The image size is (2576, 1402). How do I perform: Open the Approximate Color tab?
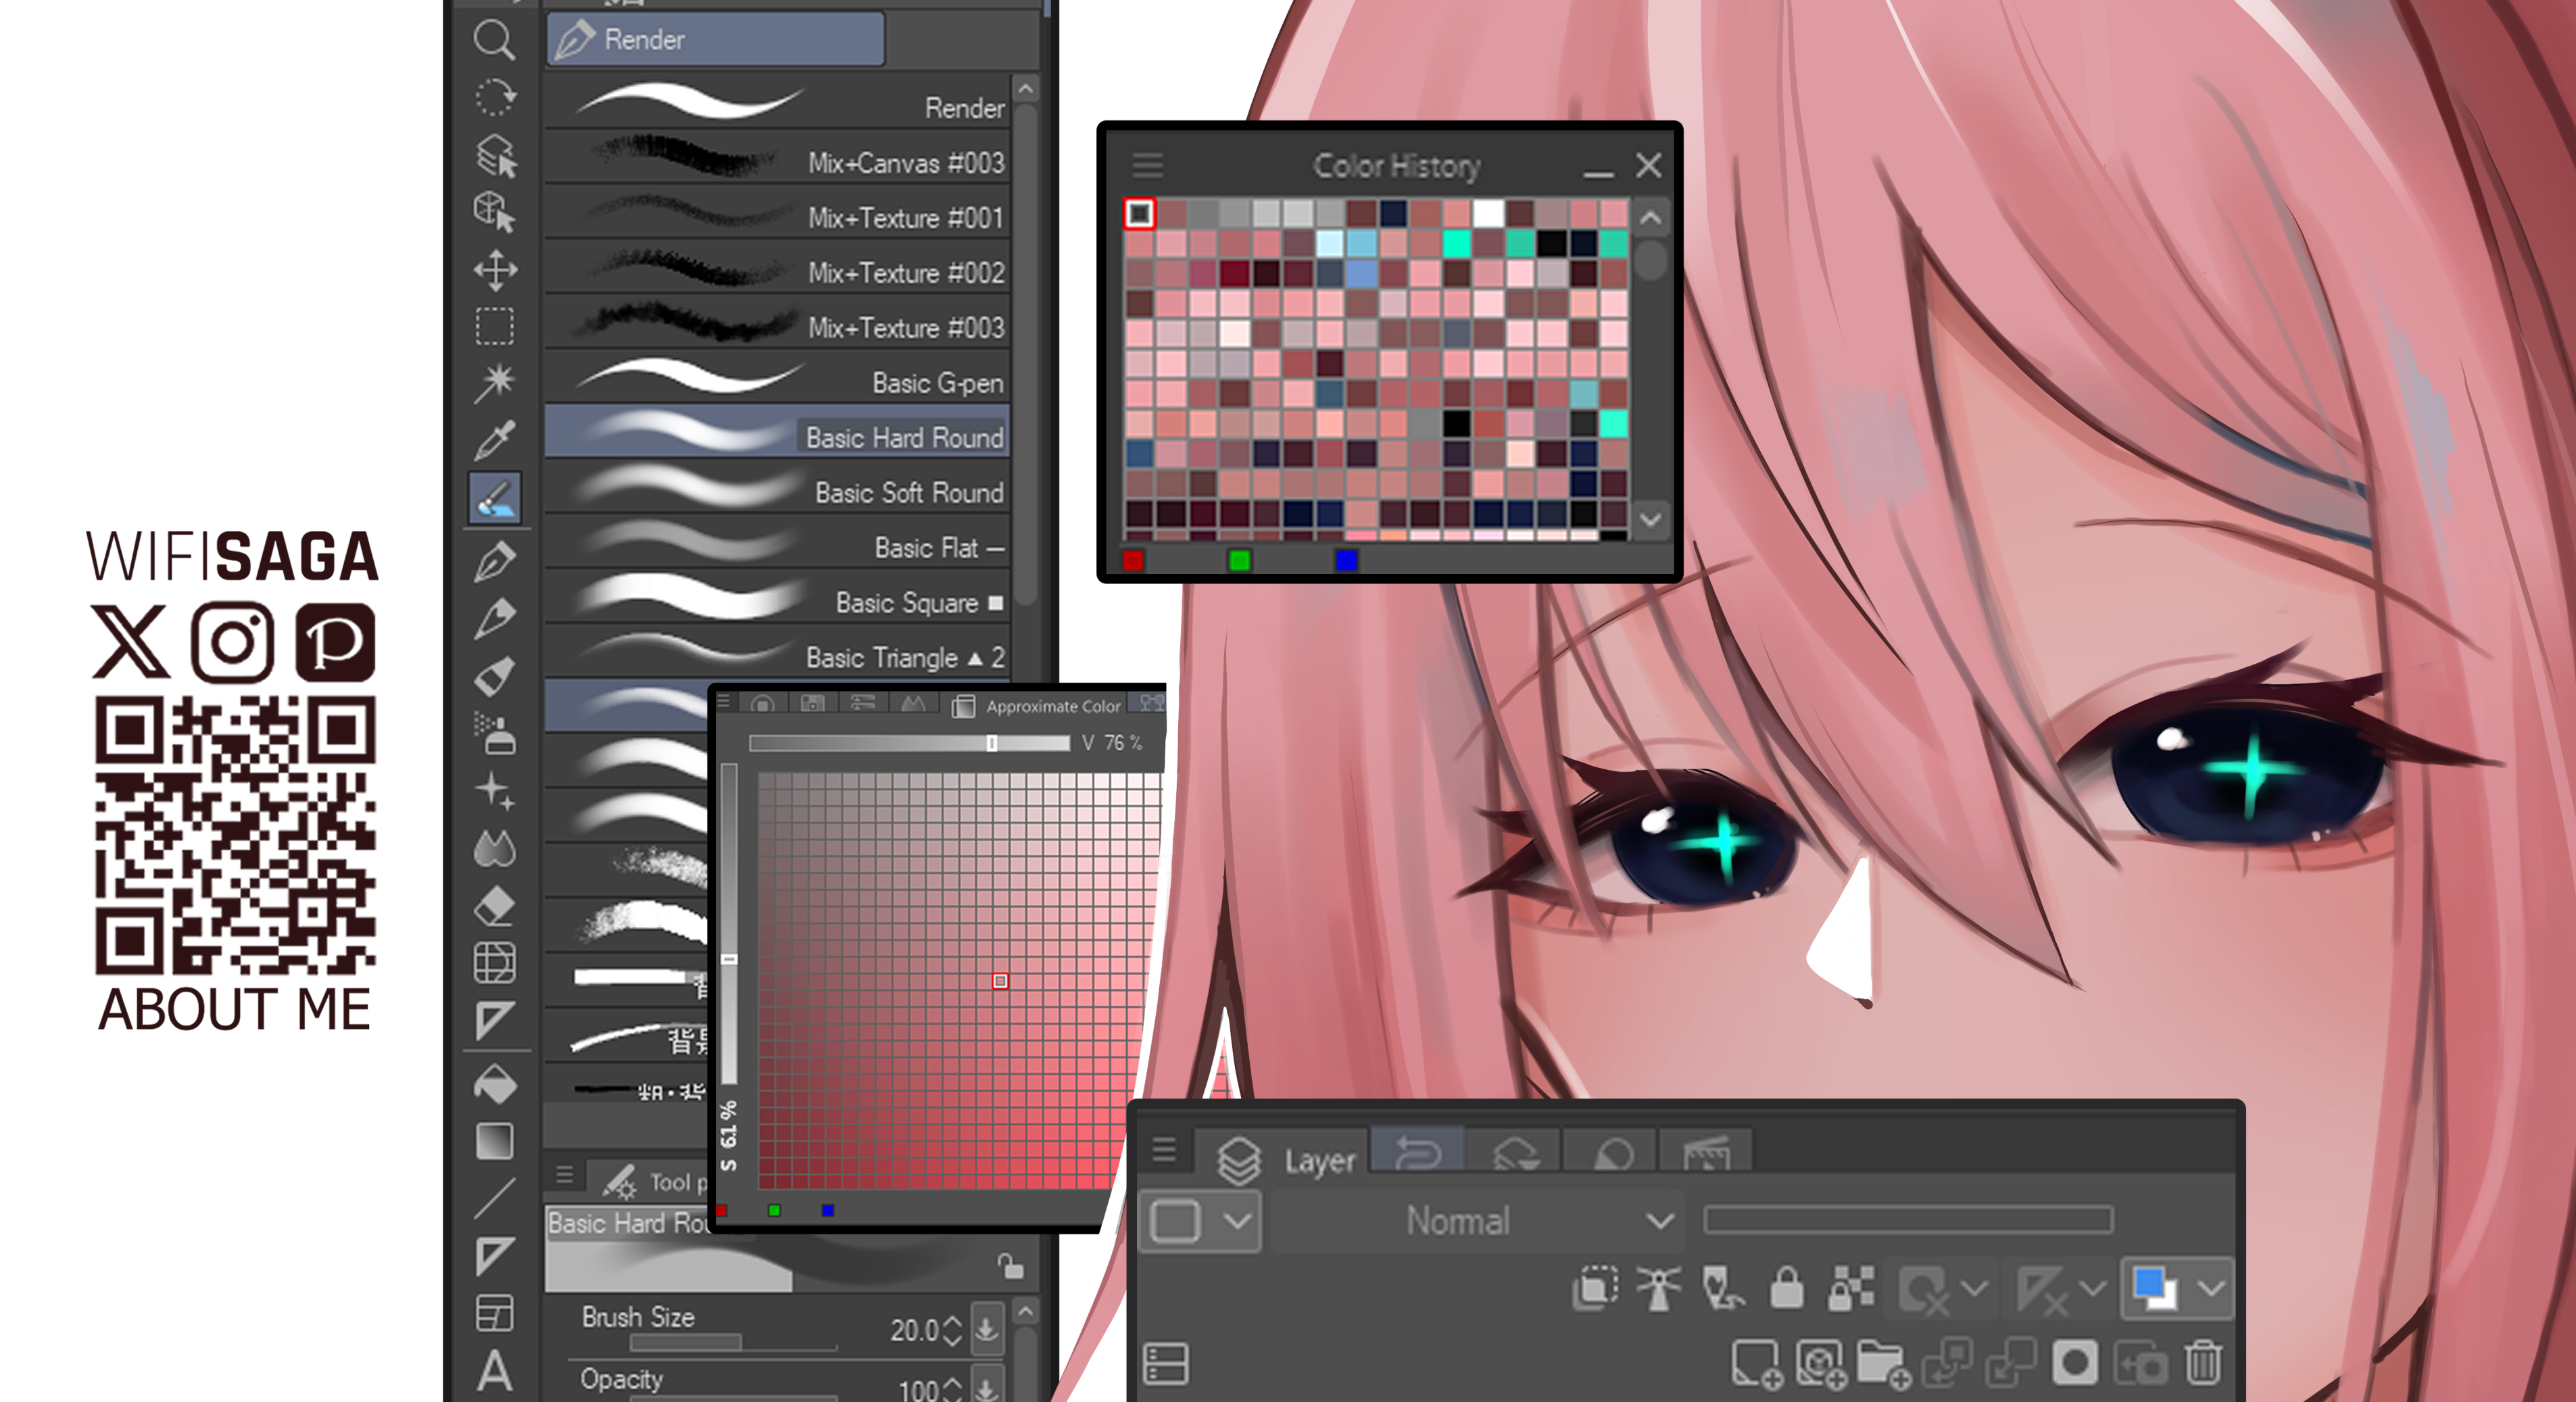point(1040,706)
